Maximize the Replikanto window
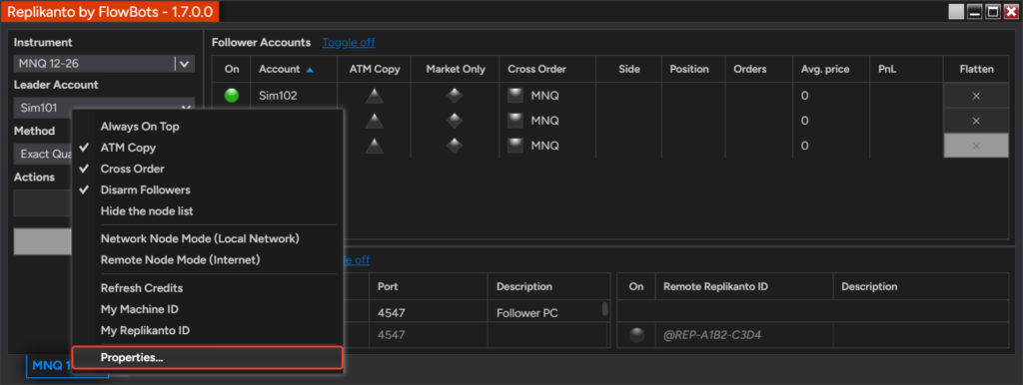The image size is (1023, 385). [993, 12]
